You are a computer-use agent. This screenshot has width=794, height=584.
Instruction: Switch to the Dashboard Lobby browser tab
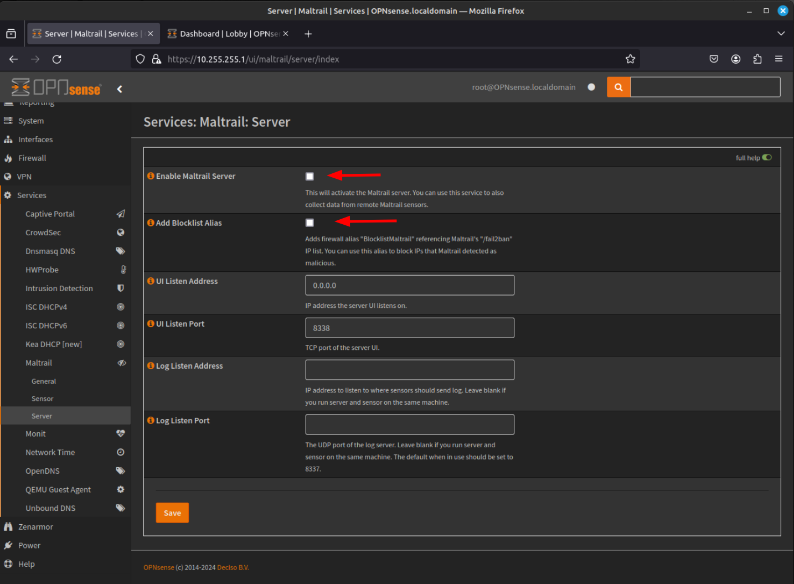tap(228, 34)
